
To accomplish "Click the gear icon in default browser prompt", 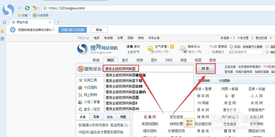I will pos(13,30).
